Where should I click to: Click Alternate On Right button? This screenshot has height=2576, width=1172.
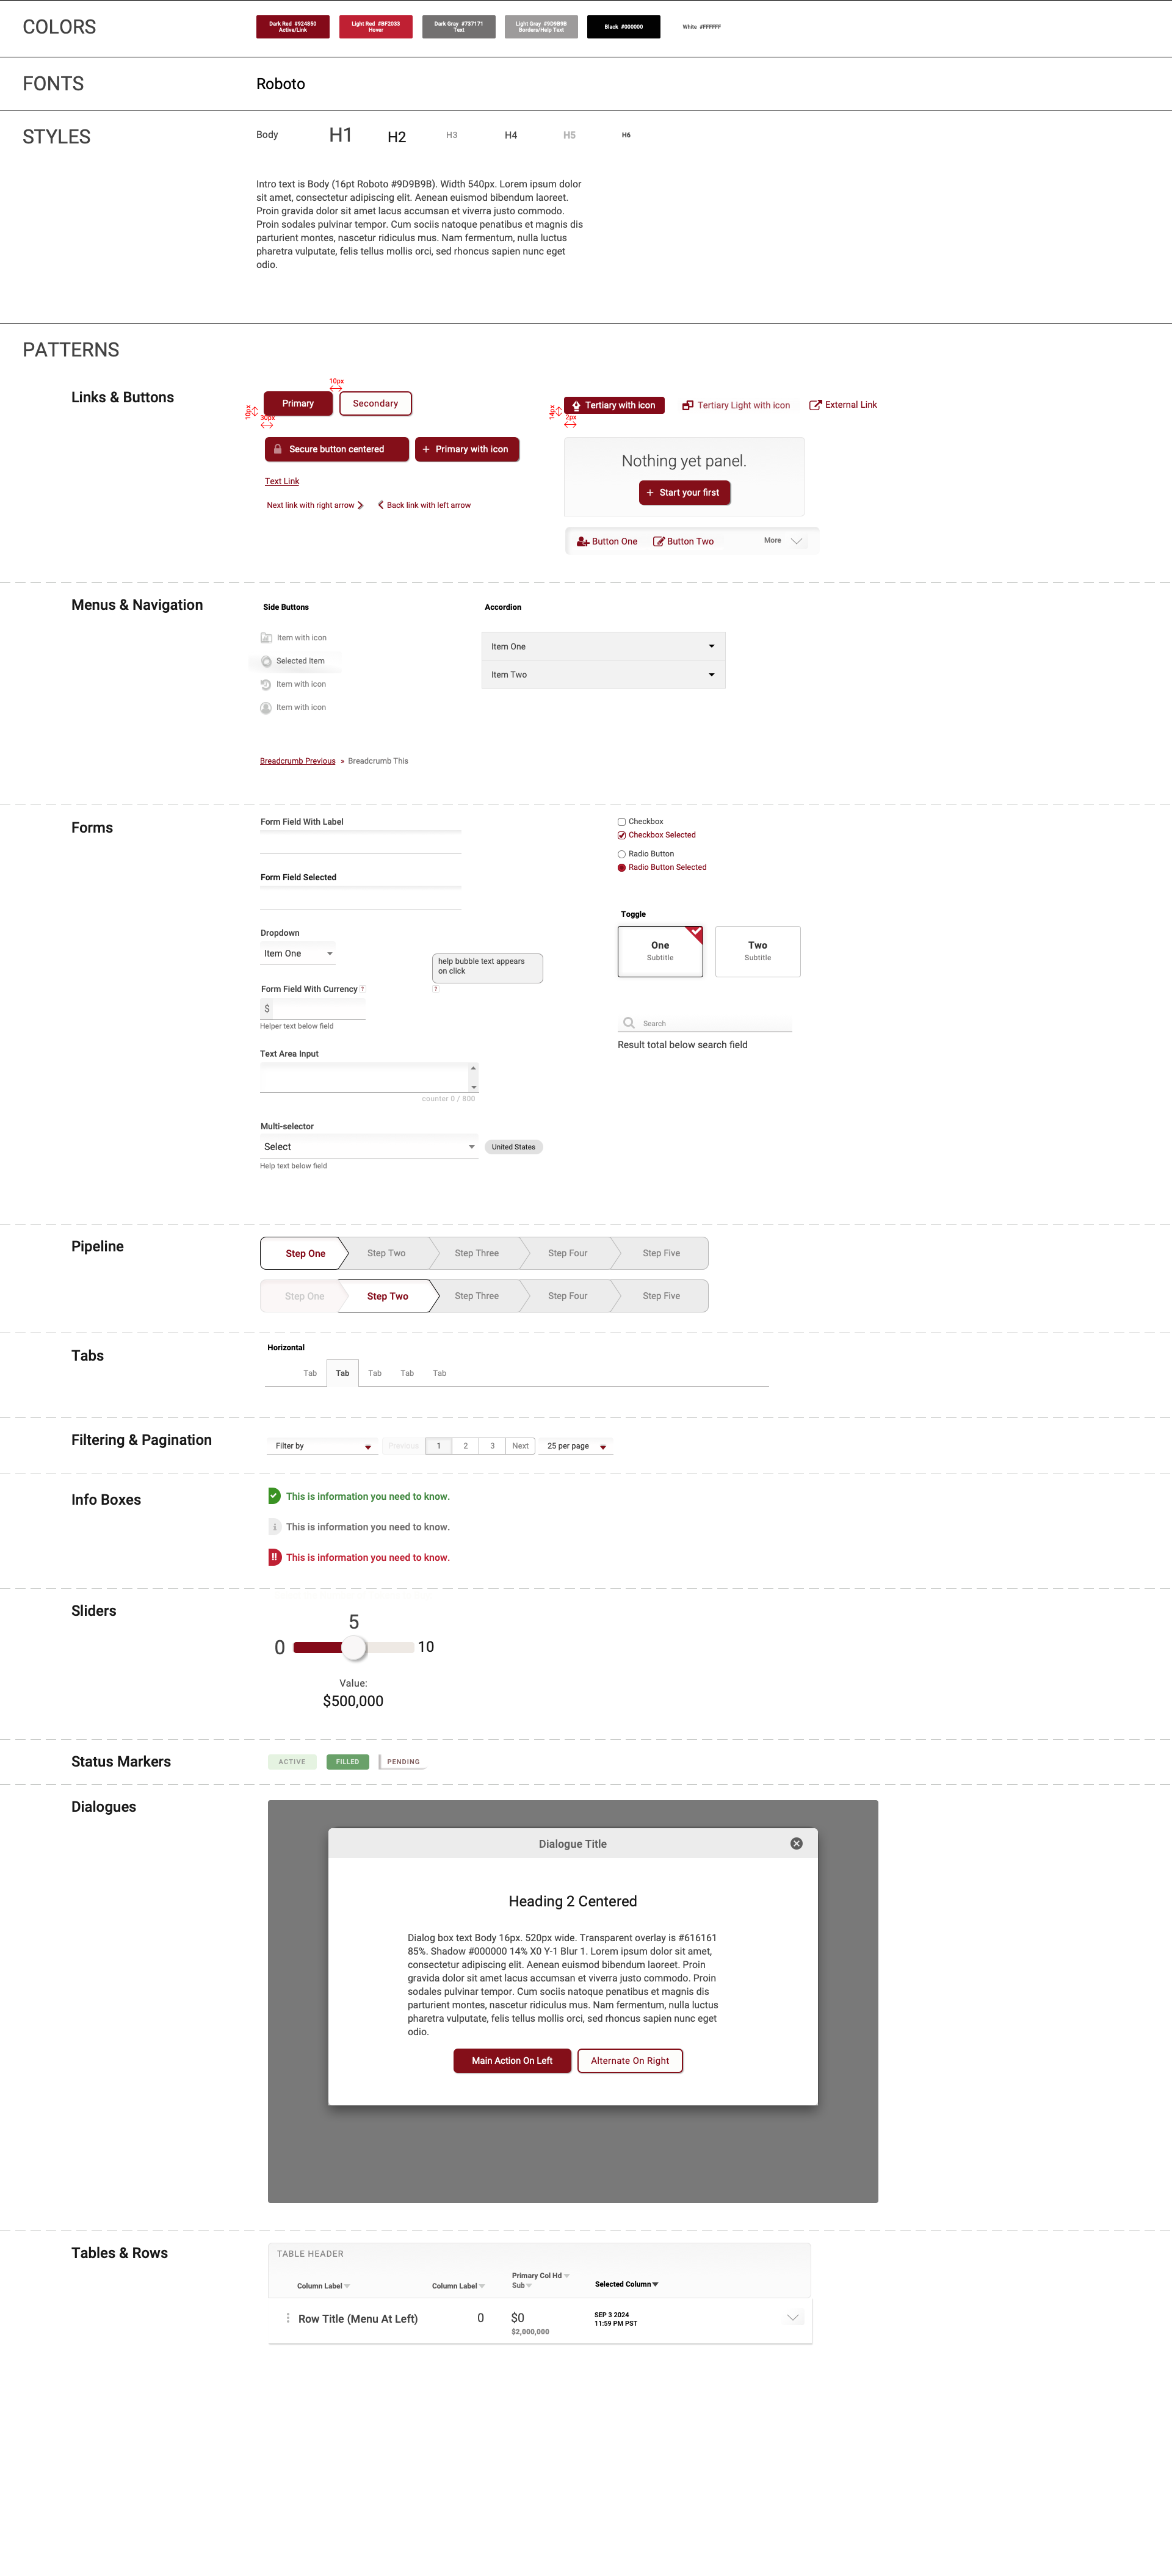(x=630, y=2060)
